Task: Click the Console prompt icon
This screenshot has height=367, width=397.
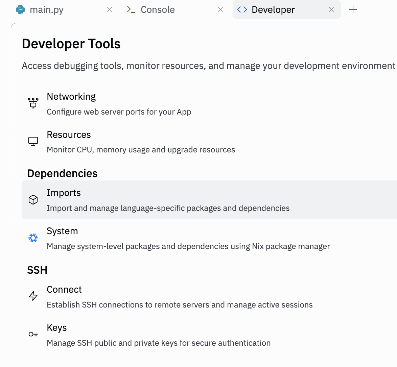Action: (131, 10)
